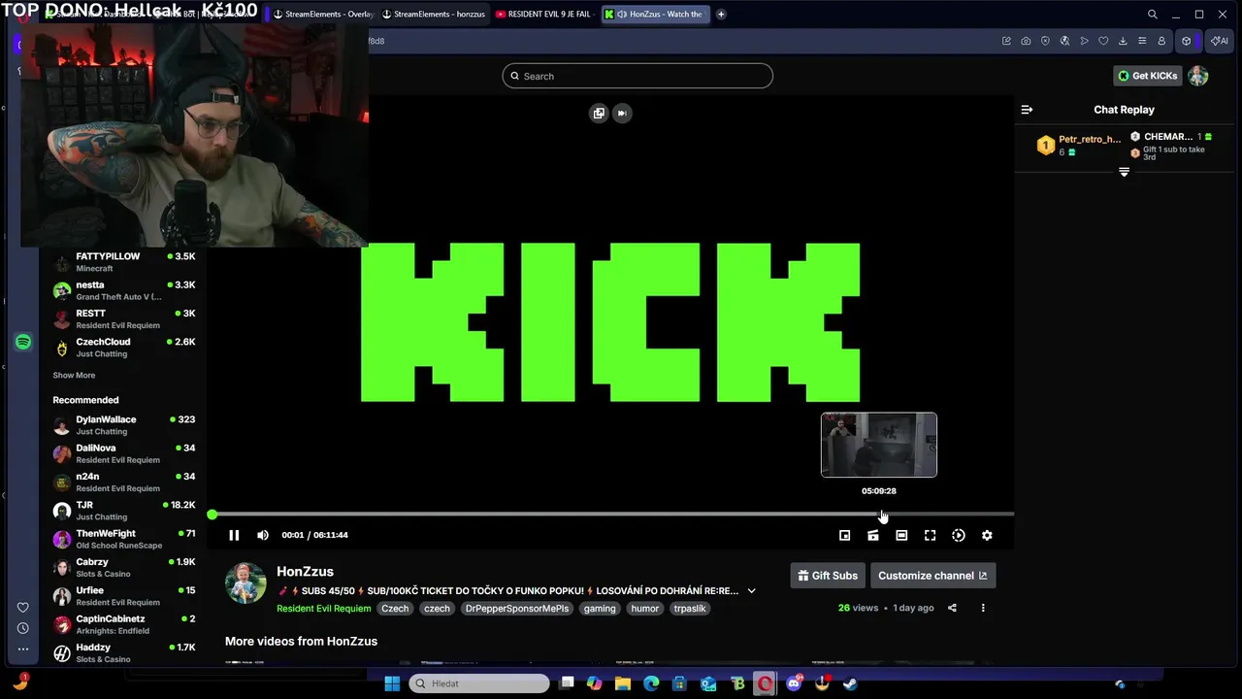Open DylanWallace recommended channel

tap(124, 425)
